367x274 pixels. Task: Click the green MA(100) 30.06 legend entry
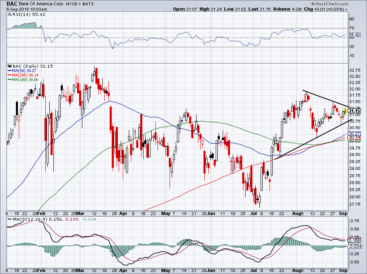23,80
